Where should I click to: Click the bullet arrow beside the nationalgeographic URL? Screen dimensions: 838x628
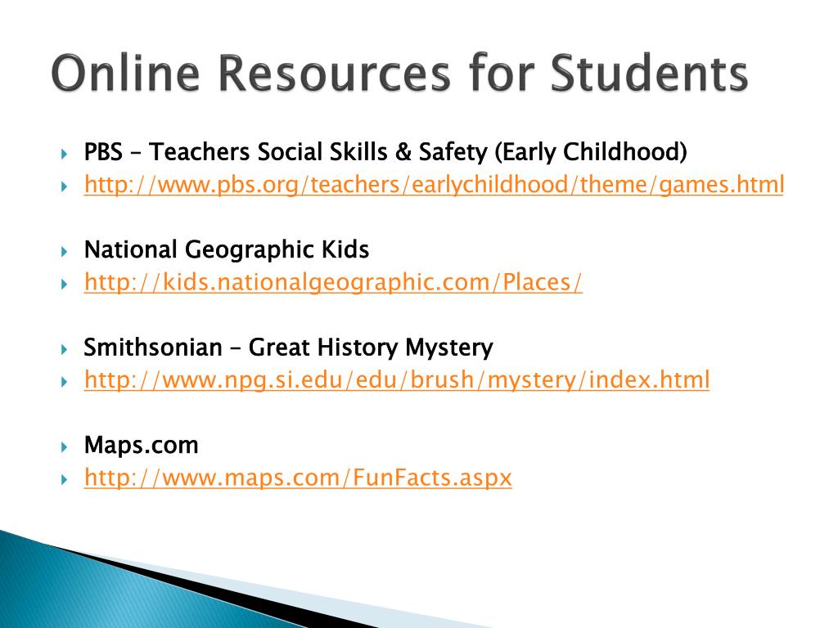(64, 284)
